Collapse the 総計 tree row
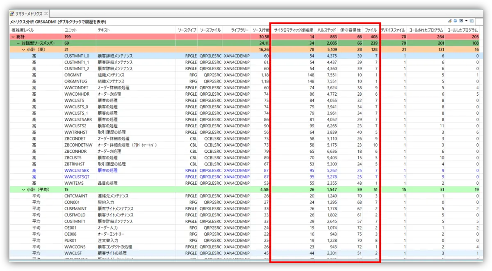Image resolution: width=492 pixels, height=271 pixels. click(x=13, y=37)
